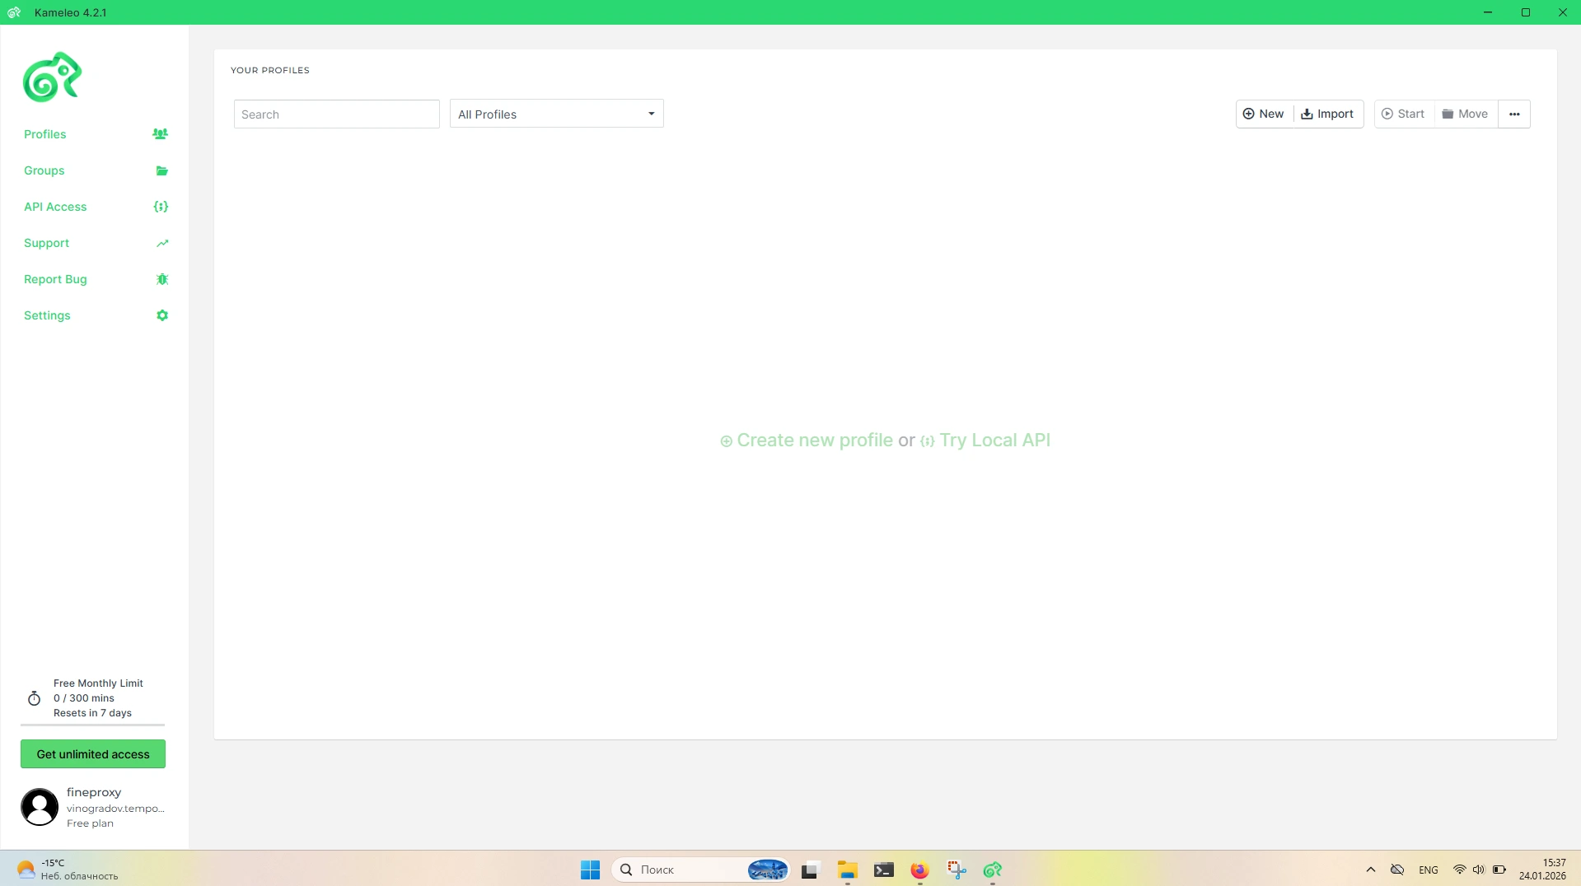Open the Profiles section in sidebar
This screenshot has height=886, width=1581.
pyautogui.click(x=44, y=134)
